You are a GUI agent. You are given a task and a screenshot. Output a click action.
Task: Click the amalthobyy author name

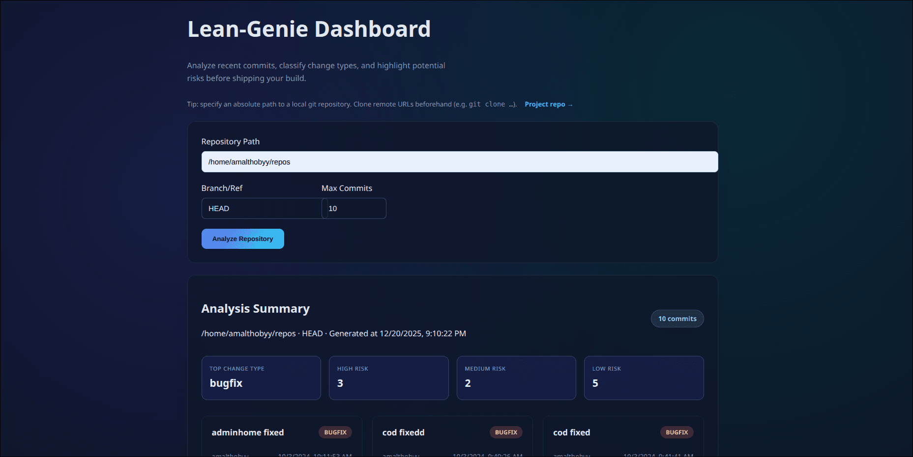click(x=229, y=455)
